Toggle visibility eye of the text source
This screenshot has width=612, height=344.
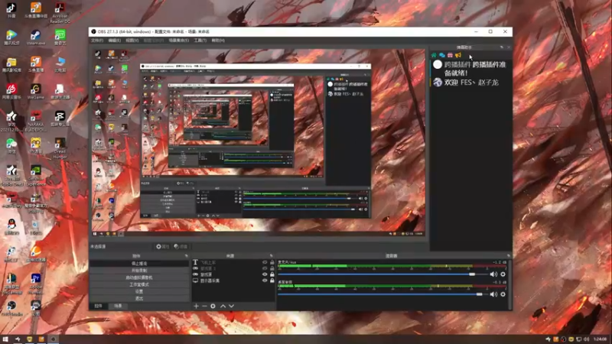(x=265, y=262)
